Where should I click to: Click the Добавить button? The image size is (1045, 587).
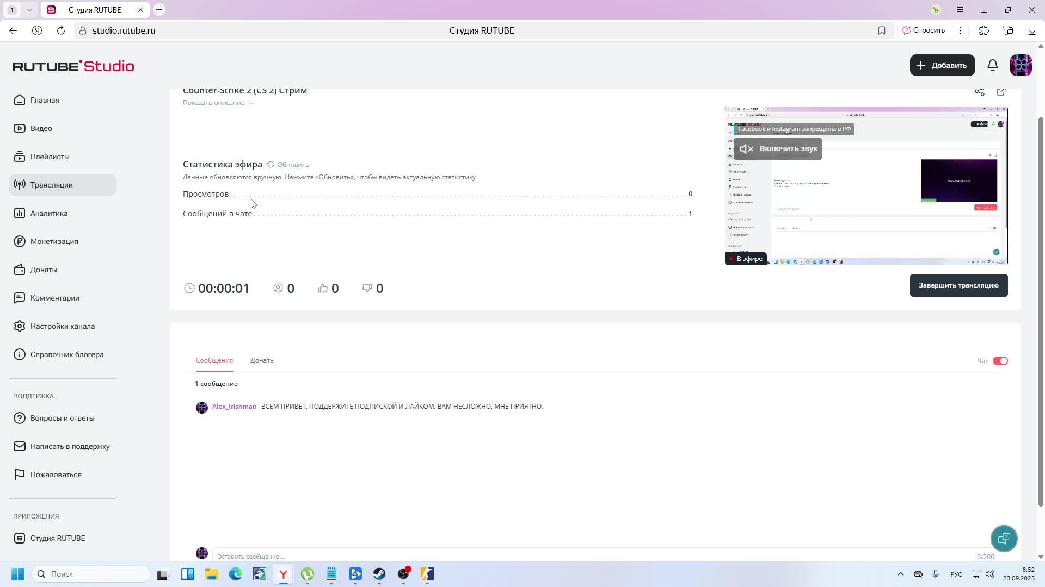pos(942,65)
